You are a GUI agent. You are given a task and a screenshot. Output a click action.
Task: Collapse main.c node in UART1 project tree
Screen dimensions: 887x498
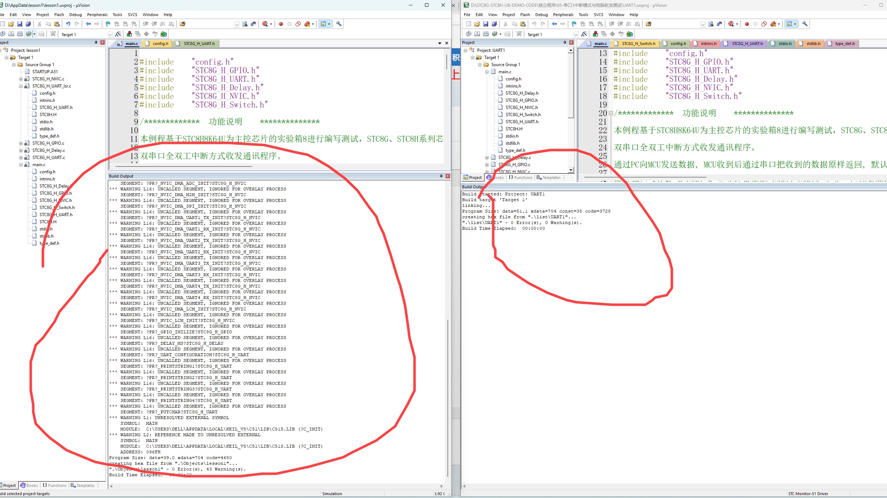[x=487, y=72]
